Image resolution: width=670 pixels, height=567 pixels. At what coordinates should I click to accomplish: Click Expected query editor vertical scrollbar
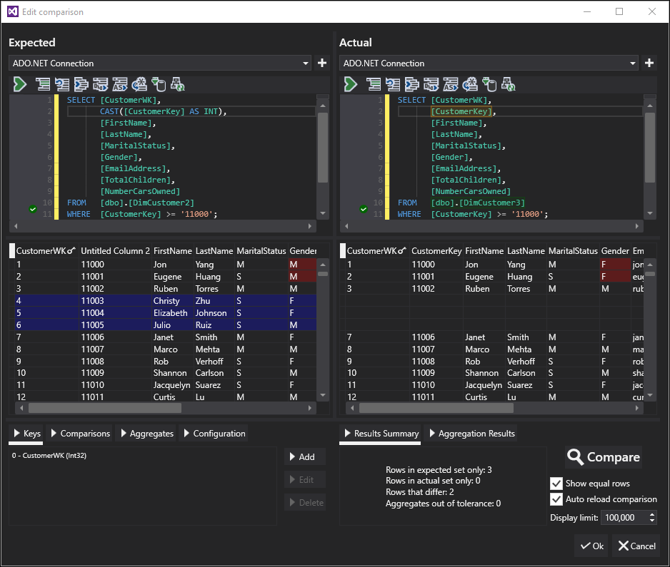(323, 147)
